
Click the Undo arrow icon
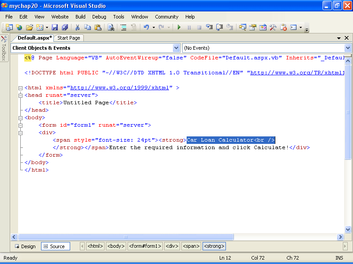click(146, 27)
